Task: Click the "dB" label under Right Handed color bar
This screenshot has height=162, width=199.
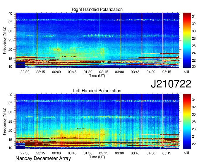Action: coord(187,72)
